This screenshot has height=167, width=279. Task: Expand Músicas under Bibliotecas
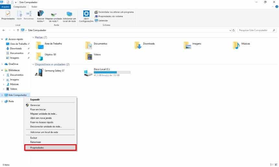(4, 84)
